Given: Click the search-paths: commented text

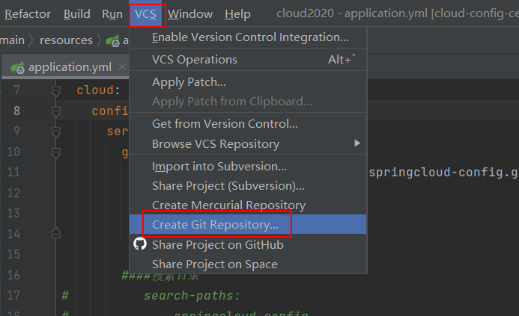Looking at the screenshot, I should point(192,296).
